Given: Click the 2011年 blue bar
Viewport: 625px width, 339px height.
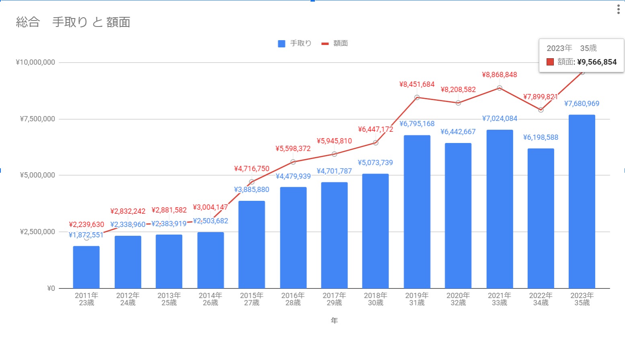Looking at the screenshot, I should click(86, 267).
